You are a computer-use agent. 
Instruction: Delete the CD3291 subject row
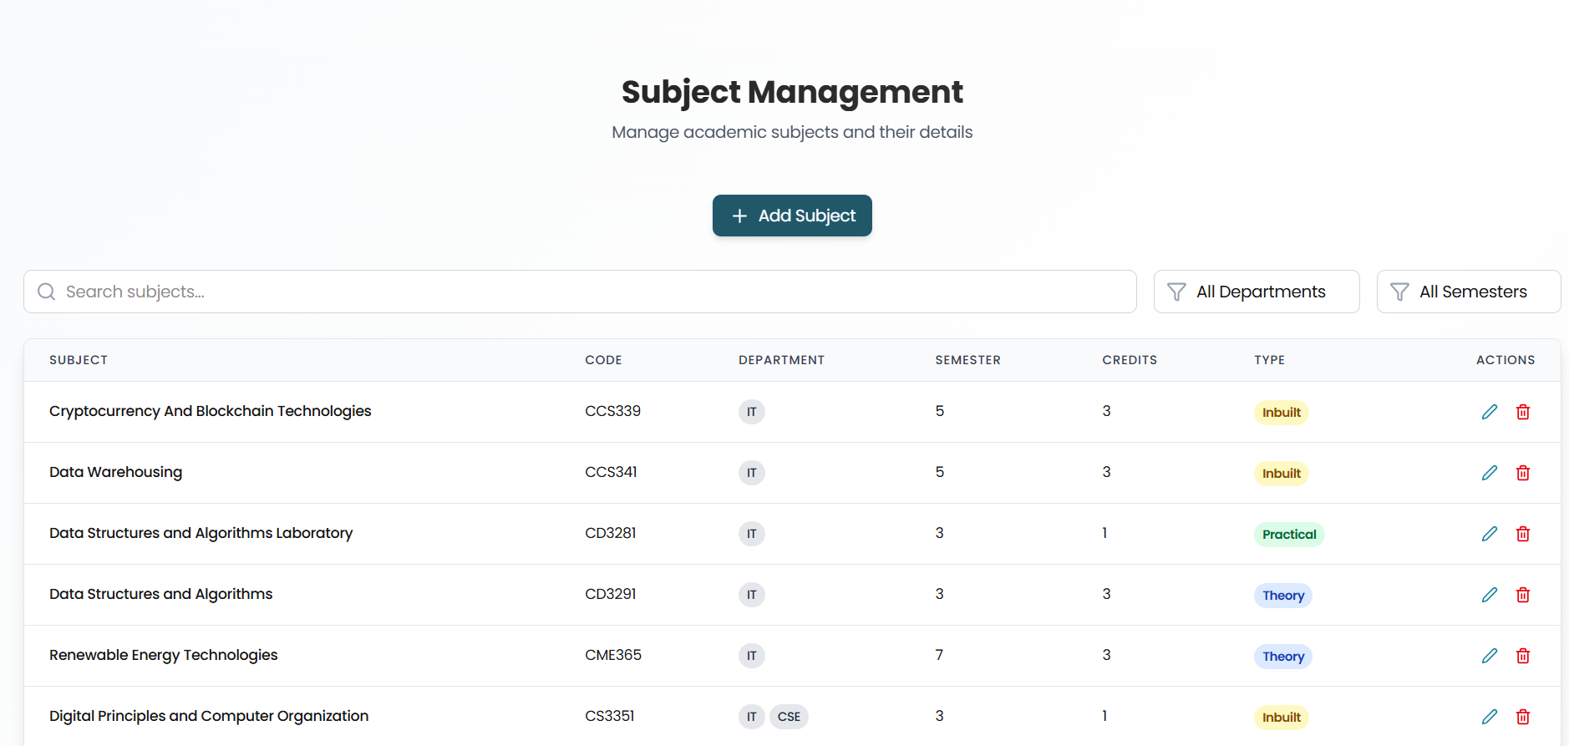(1523, 595)
